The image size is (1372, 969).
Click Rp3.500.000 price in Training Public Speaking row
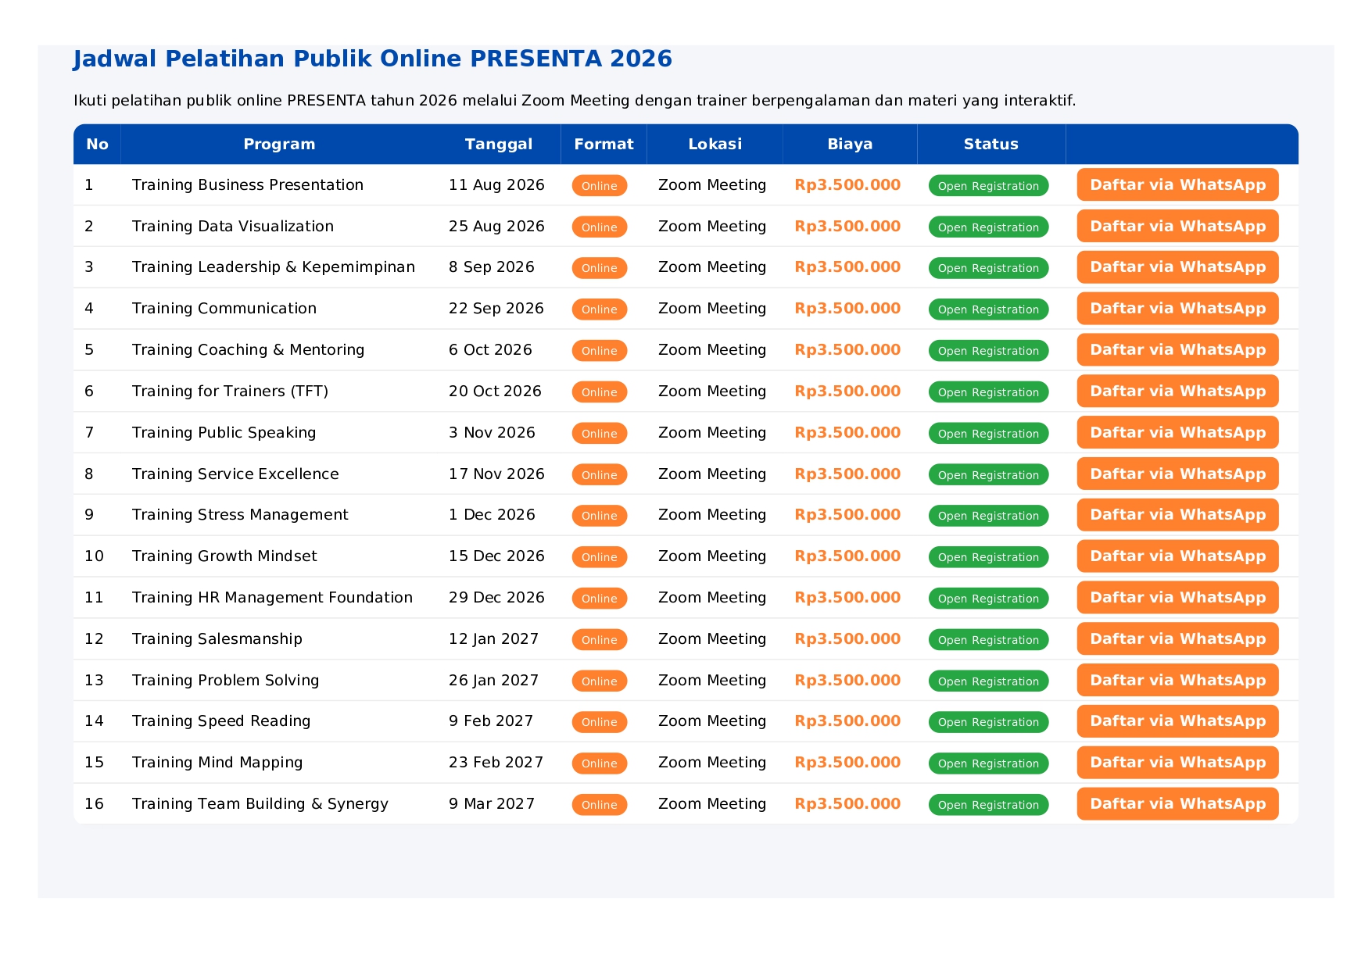pos(847,433)
